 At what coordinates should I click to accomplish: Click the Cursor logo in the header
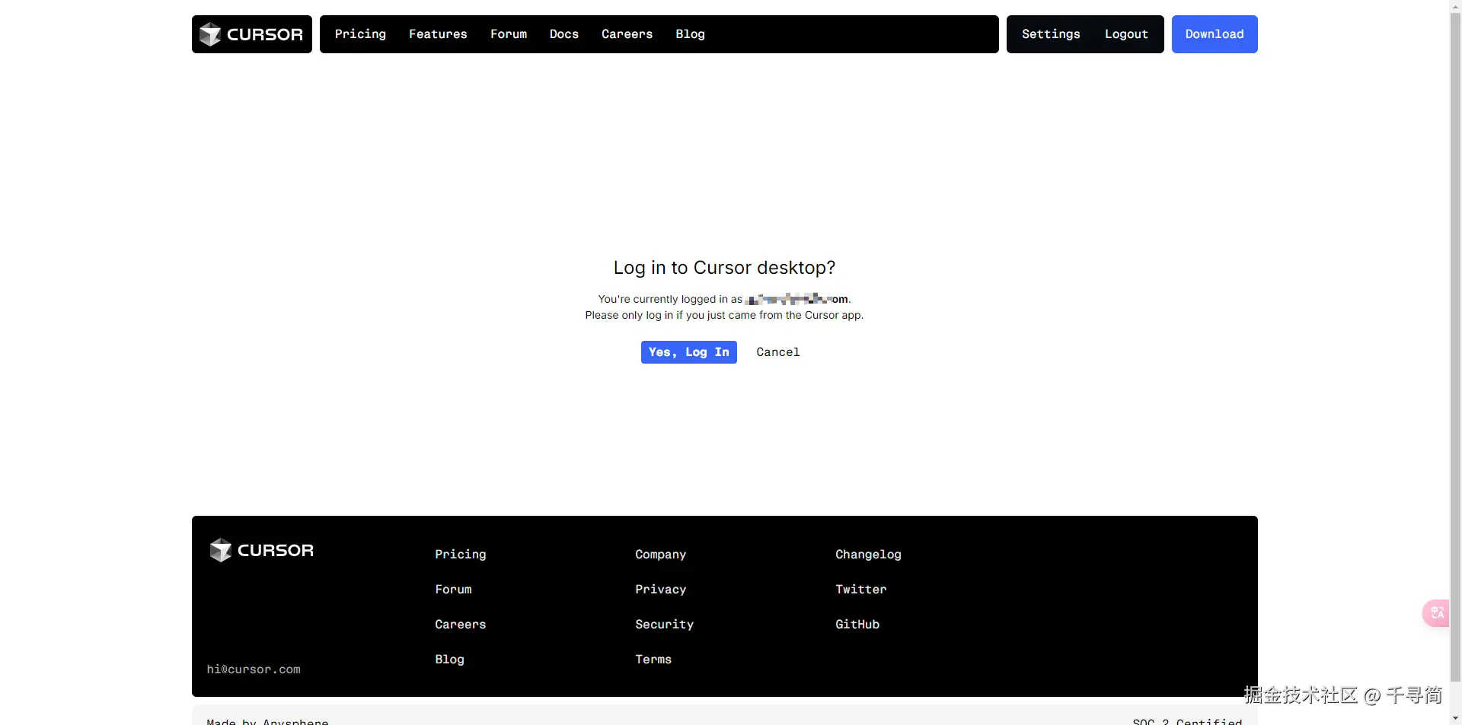[251, 34]
